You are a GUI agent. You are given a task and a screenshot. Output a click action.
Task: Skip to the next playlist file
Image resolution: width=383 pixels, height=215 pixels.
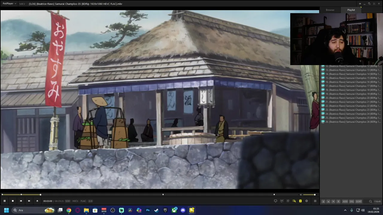29,201
